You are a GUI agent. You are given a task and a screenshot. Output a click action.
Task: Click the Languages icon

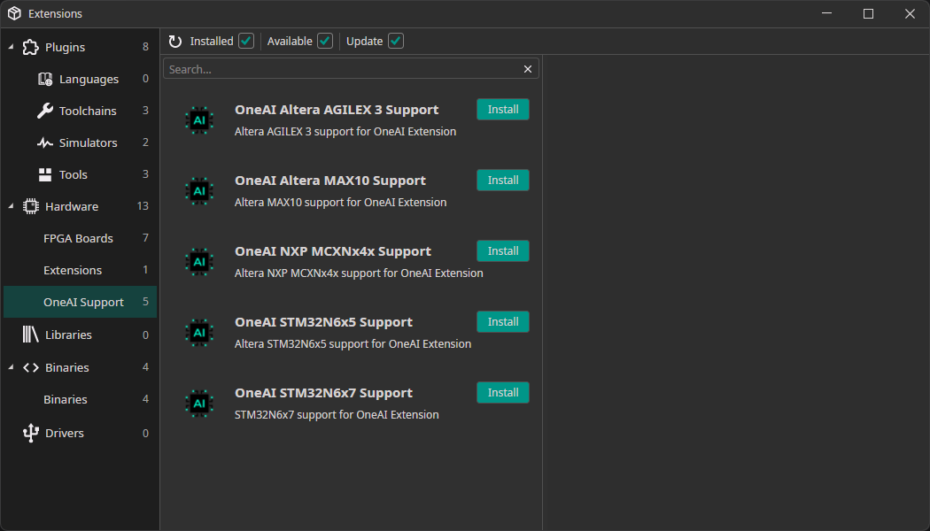(44, 78)
